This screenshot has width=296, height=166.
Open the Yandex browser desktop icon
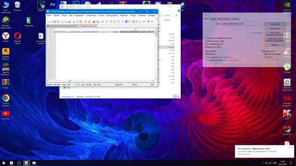point(6,37)
